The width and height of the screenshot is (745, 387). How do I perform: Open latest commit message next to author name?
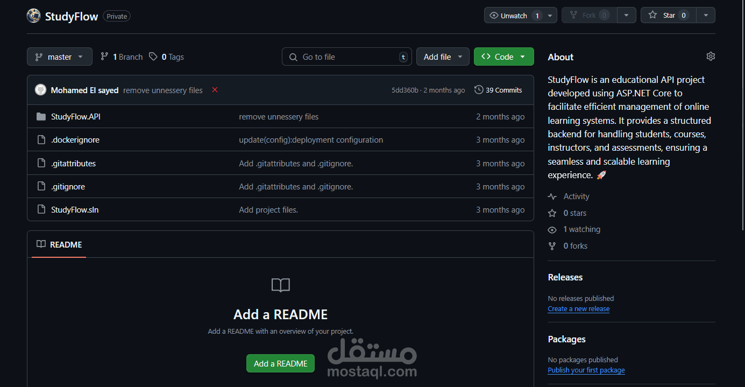pyautogui.click(x=163, y=90)
